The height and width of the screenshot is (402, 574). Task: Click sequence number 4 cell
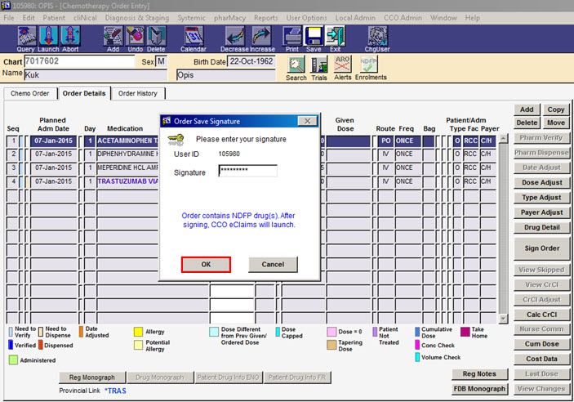point(13,181)
